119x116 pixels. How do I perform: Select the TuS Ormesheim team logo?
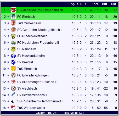[13, 23]
